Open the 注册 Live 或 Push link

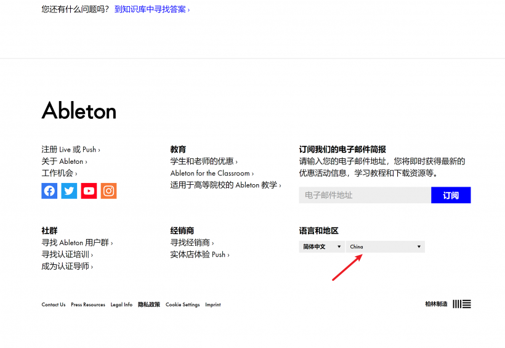(x=71, y=150)
